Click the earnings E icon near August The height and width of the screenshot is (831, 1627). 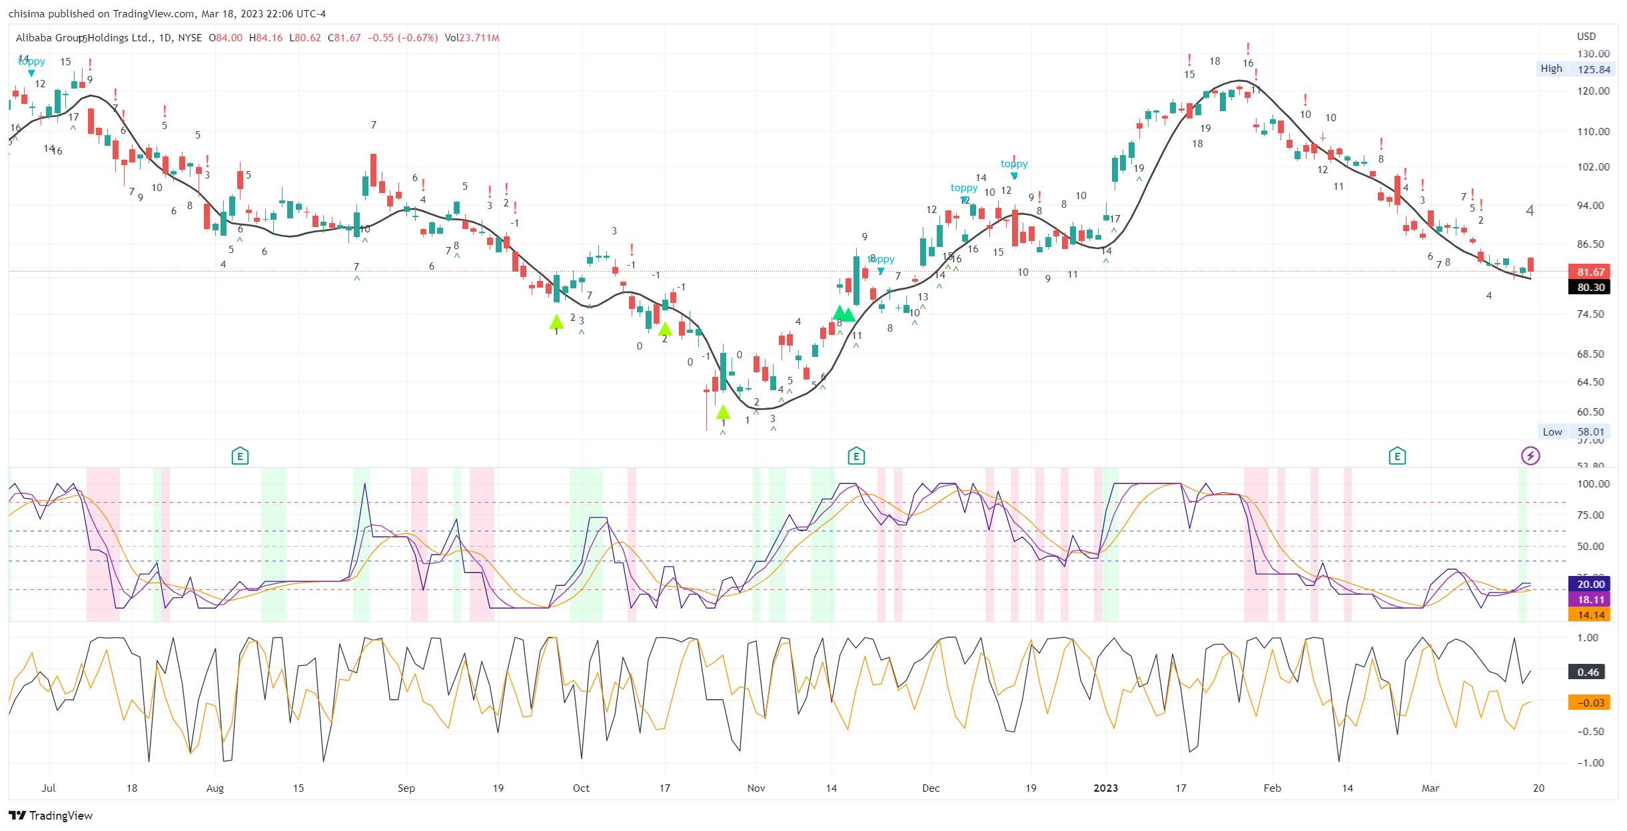pos(240,457)
